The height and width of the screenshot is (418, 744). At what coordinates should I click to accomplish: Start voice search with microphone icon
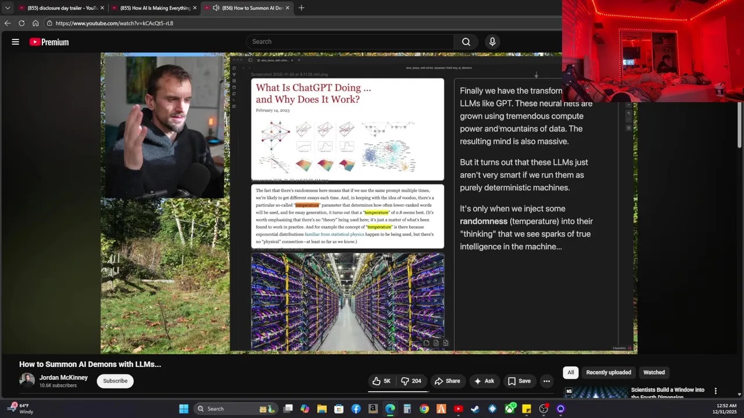click(x=492, y=42)
